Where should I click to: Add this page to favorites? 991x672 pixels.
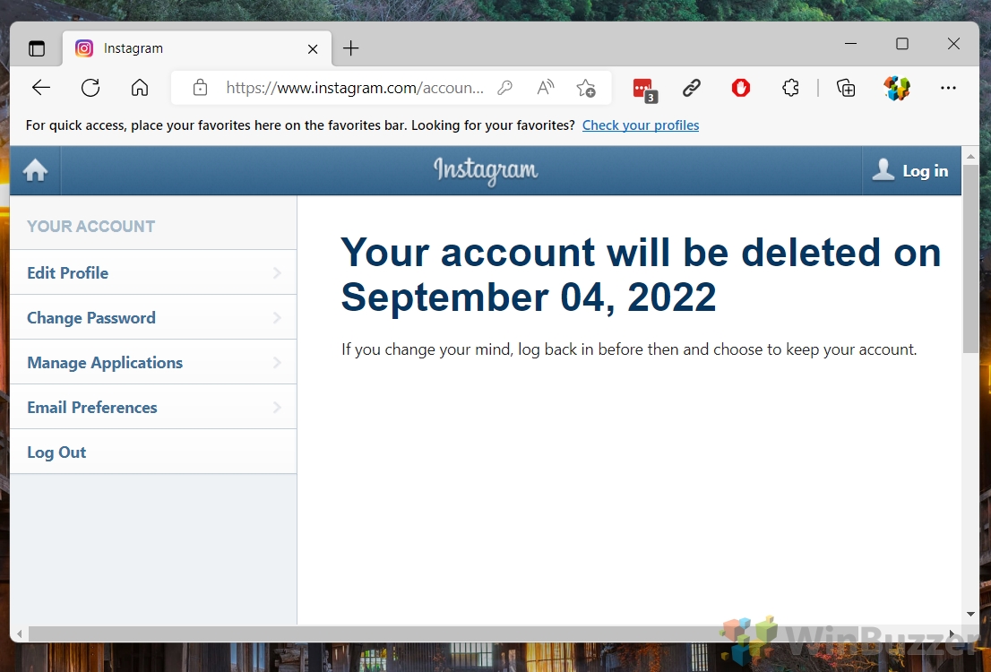point(586,88)
